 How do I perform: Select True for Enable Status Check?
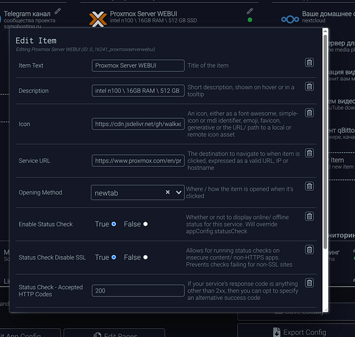[x=114, y=224]
